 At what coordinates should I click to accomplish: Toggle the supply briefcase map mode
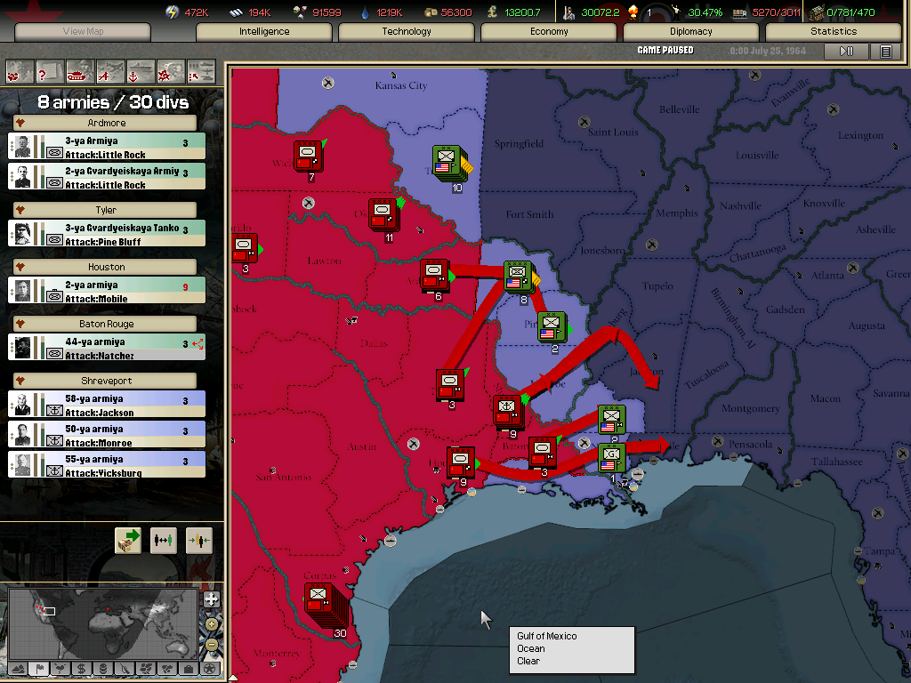(188, 668)
